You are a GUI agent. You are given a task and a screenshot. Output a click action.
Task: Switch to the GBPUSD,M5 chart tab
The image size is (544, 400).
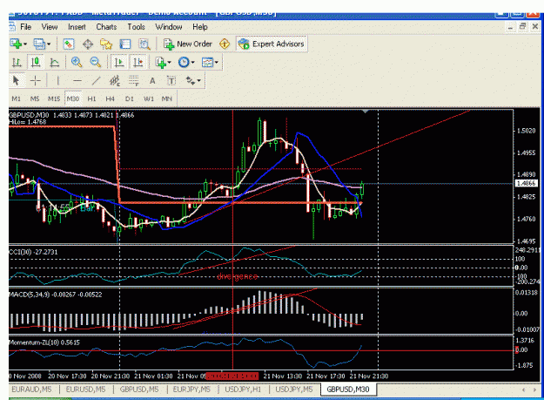pos(139,390)
